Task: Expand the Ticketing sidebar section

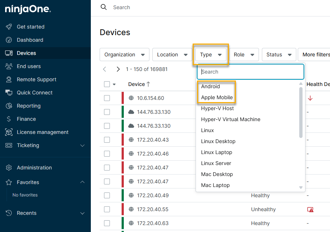Action: point(82,145)
